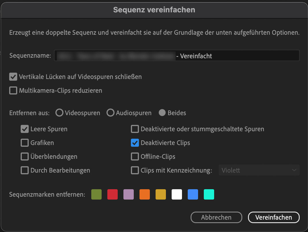Check the Überblendungen option

[25, 156]
